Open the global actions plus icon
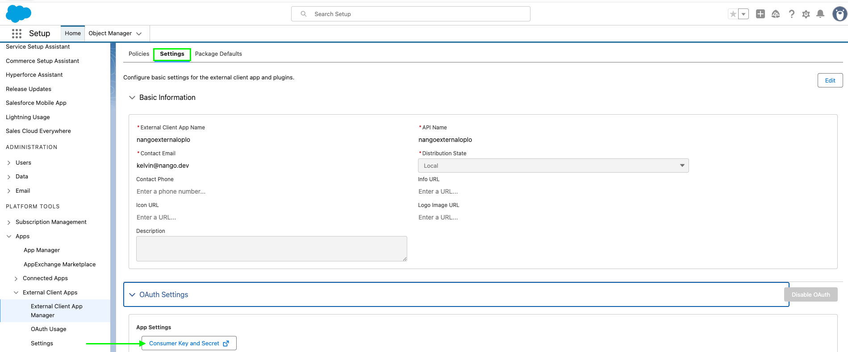The width and height of the screenshot is (848, 352). 760,14
